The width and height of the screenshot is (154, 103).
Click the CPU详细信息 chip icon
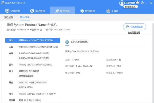pos(67,42)
